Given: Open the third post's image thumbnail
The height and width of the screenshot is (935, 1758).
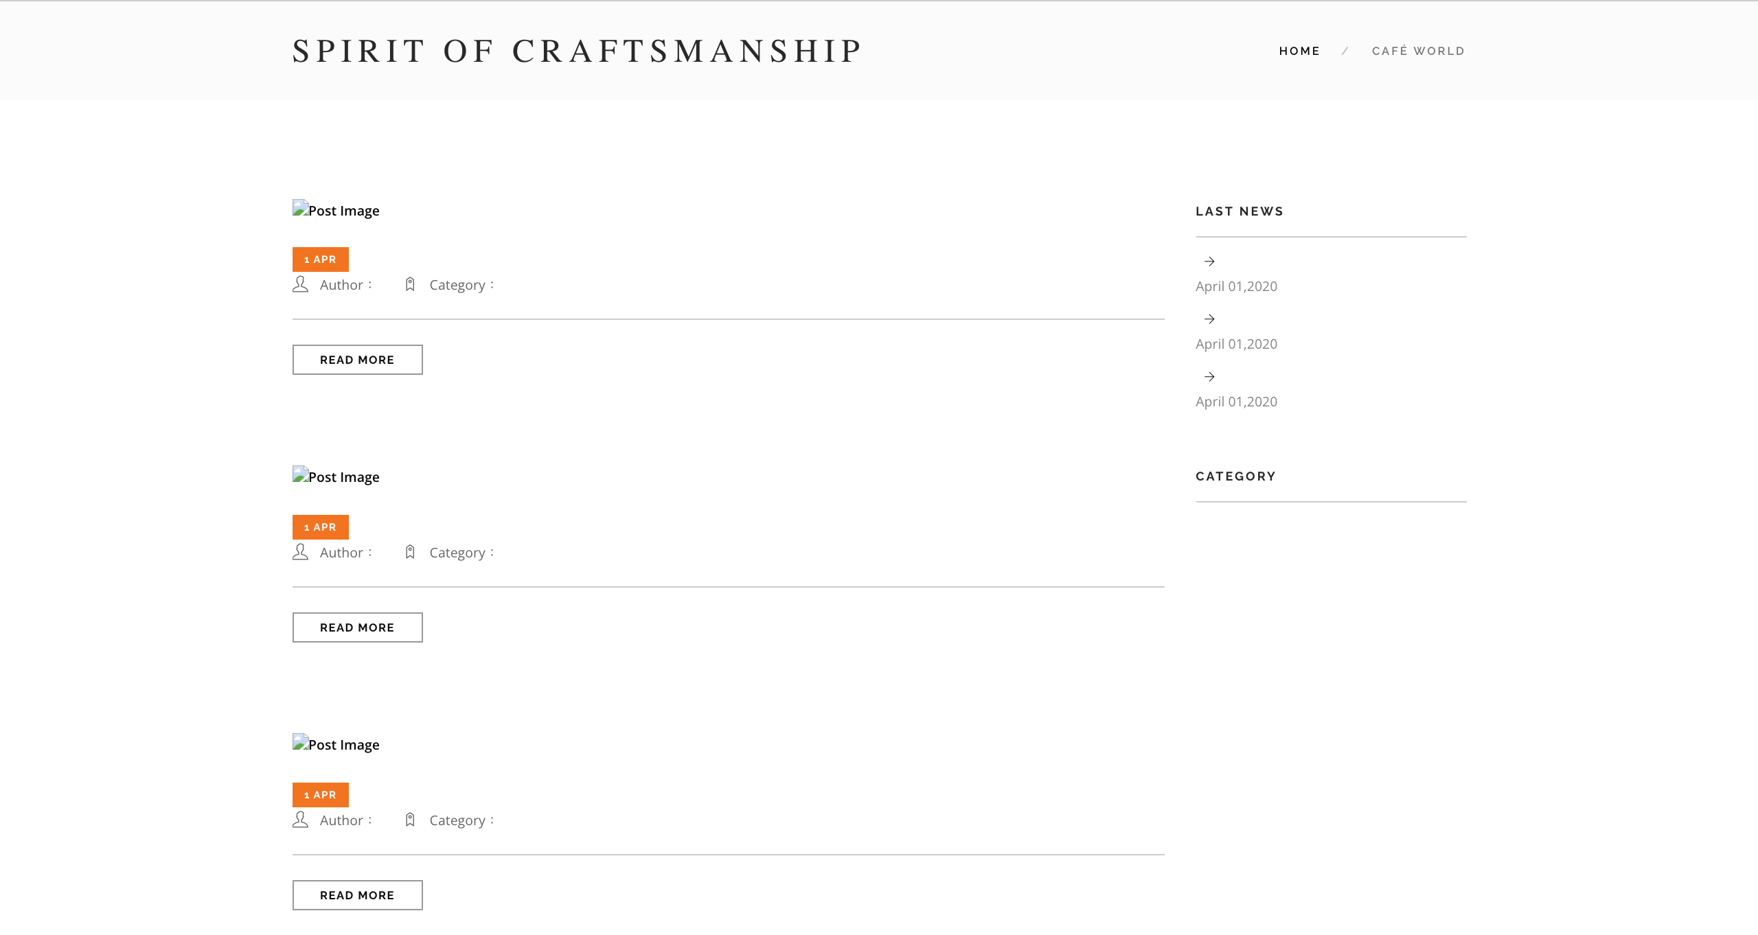Looking at the screenshot, I should 336,745.
